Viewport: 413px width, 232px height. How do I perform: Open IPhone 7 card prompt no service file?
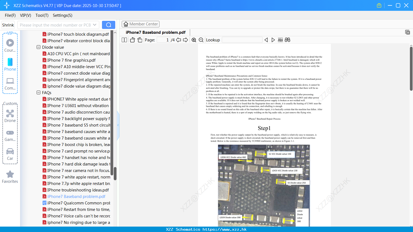(76, 151)
